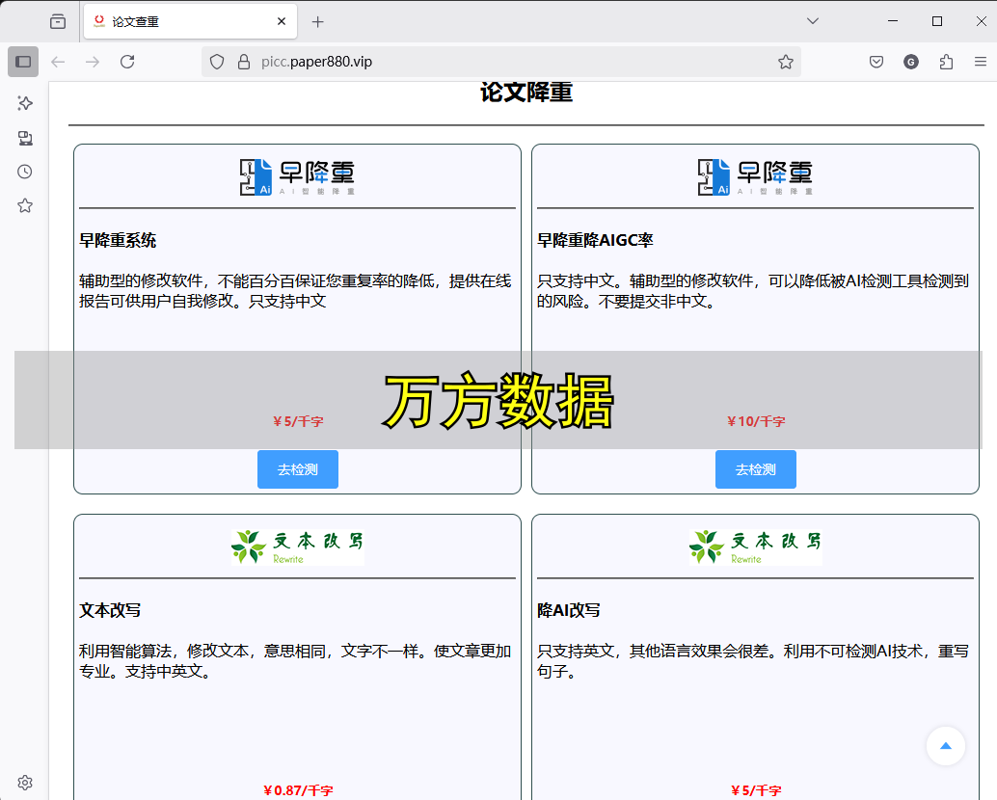The width and height of the screenshot is (997, 800).
Task: Toggle the Firefox sidebar button
Action: pyautogui.click(x=23, y=62)
